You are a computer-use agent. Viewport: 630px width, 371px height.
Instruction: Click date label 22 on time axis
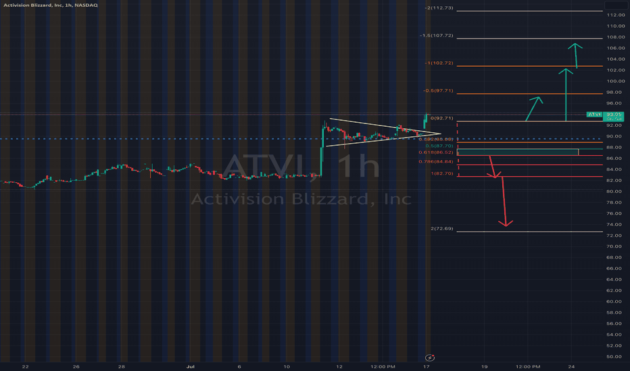[x=25, y=366]
